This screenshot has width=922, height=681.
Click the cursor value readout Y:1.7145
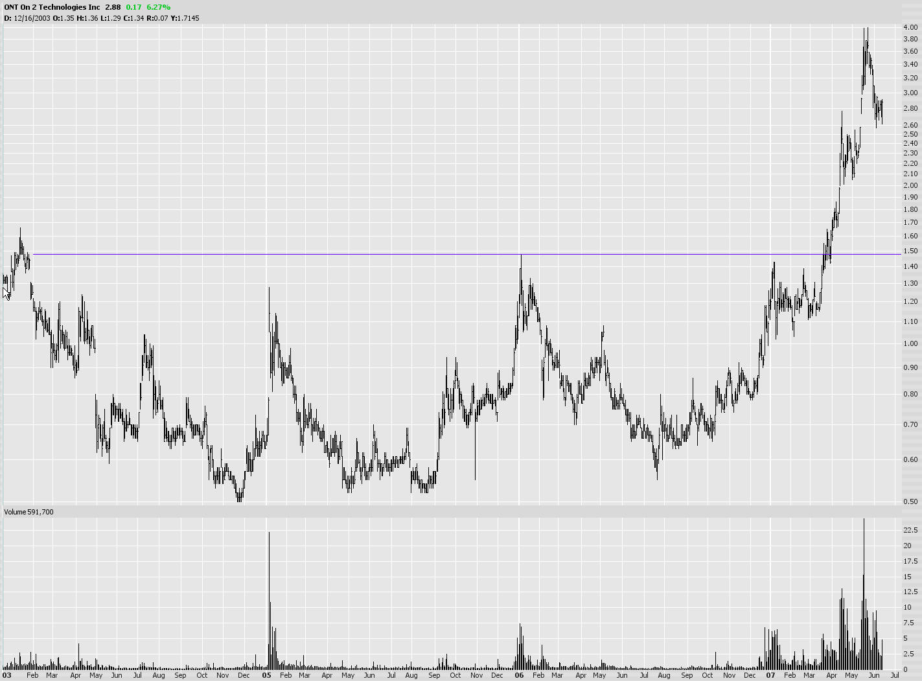tap(185, 18)
